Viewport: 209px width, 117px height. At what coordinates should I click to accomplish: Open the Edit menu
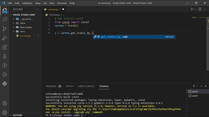tap(17, 3)
